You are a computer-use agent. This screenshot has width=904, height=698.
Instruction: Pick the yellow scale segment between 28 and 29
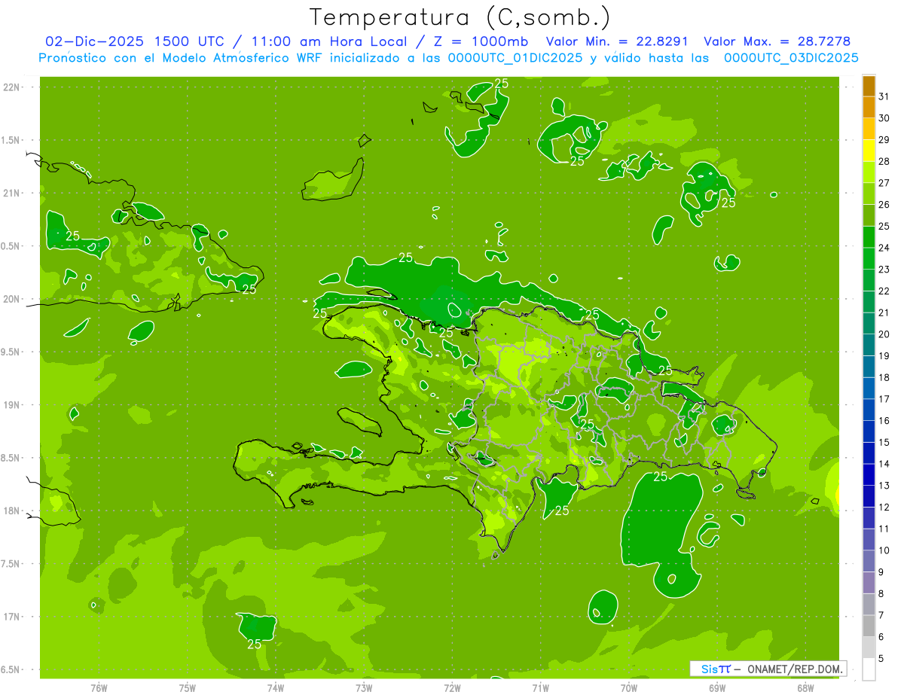click(869, 151)
